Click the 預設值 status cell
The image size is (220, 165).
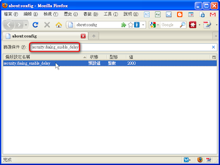(94, 63)
